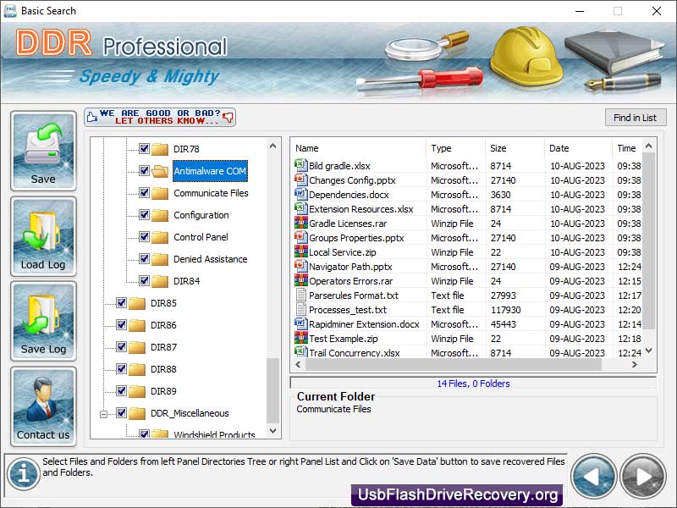Toggle the DIR84 checkbox
The height and width of the screenshot is (508, 677).
(144, 281)
